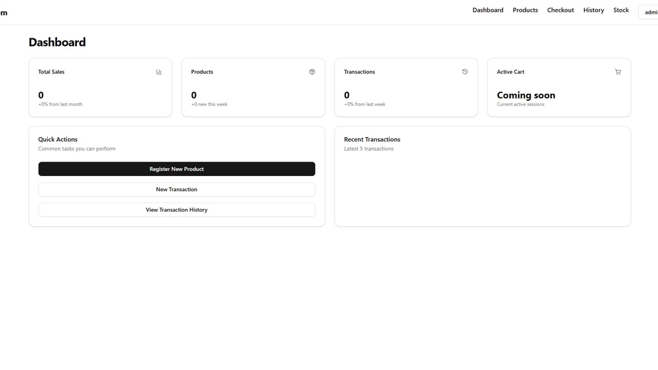The width and height of the screenshot is (658, 370).
Task: Click the shopping cart icon in Active Cart
Action: tap(618, 72)
